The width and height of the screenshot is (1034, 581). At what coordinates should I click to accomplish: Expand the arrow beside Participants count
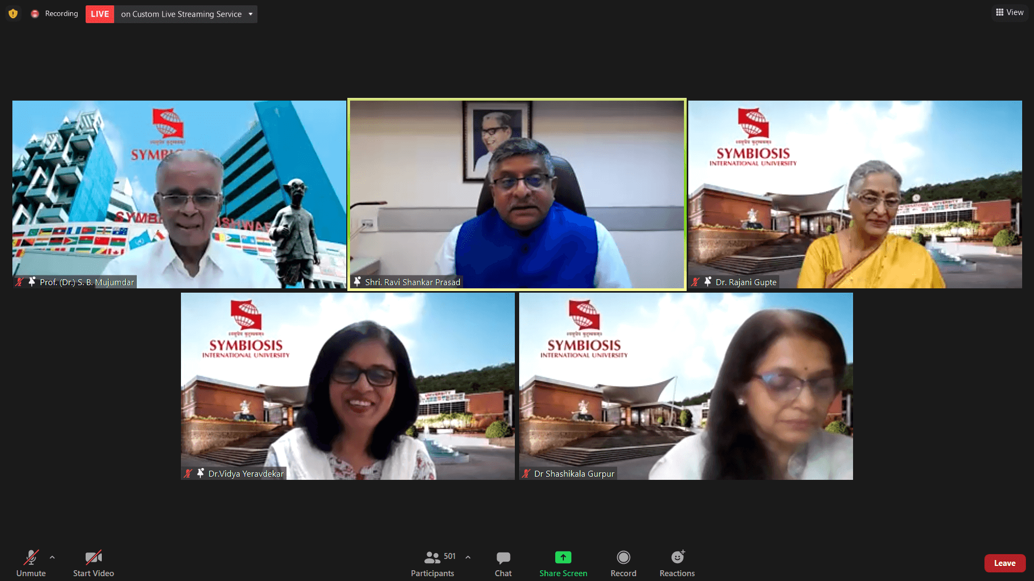point(468,557)
